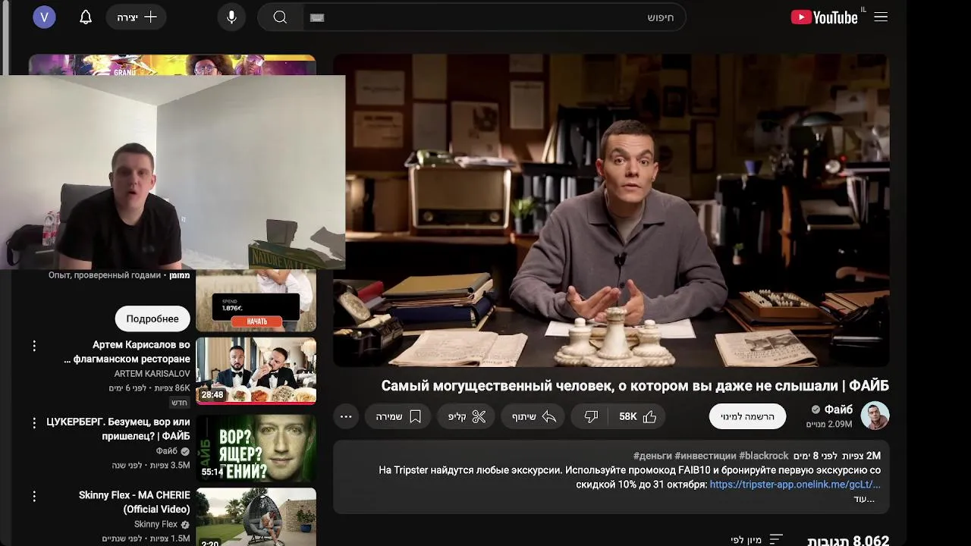Open the tripster-app.onelink.me link
Screen dimensions: 971x546
click(795, 484)
